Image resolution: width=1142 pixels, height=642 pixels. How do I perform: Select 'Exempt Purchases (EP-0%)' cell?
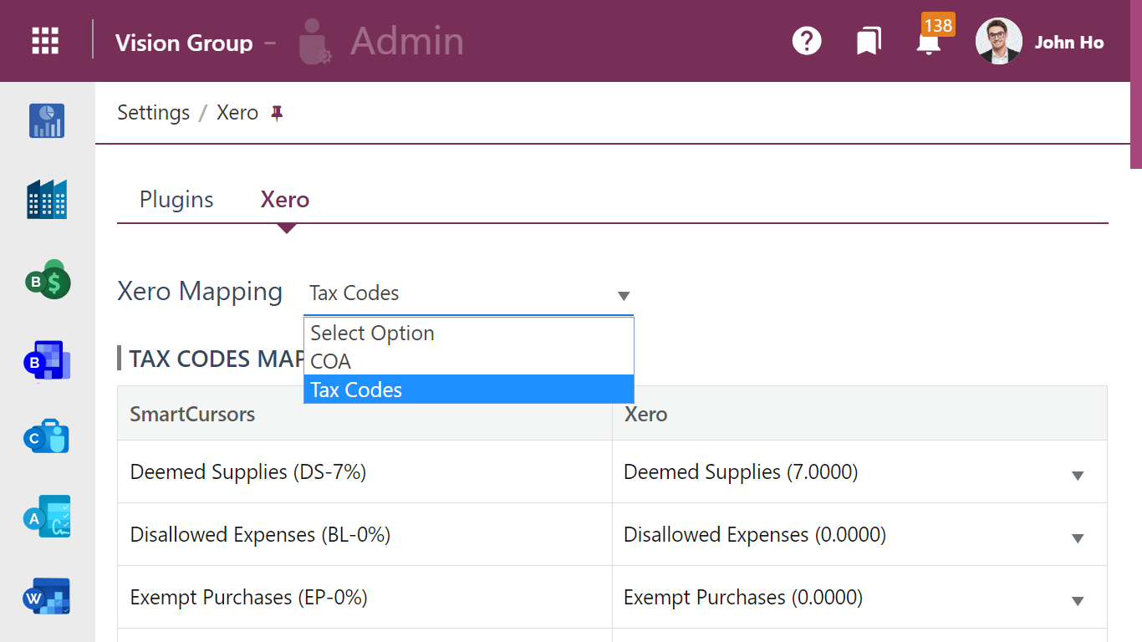[365, 598]
